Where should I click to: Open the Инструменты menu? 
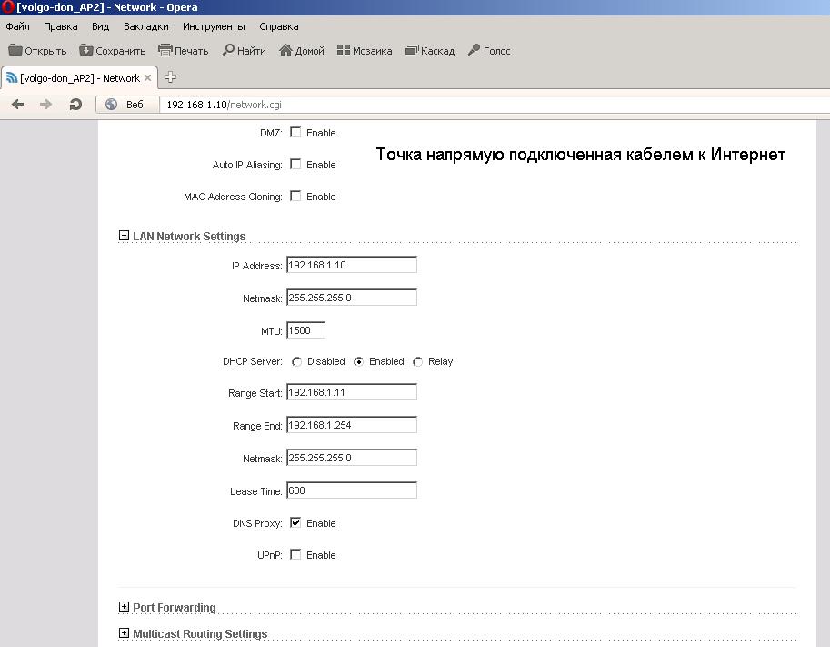point(214,26)
